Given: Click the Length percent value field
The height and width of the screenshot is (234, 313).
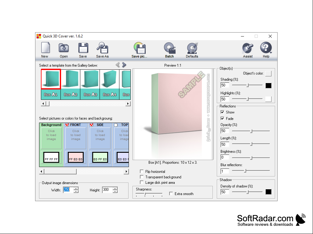Looking at the screenshot, I should [225, 144].
